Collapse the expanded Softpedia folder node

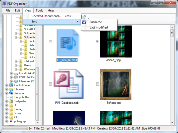pos(16,37)
